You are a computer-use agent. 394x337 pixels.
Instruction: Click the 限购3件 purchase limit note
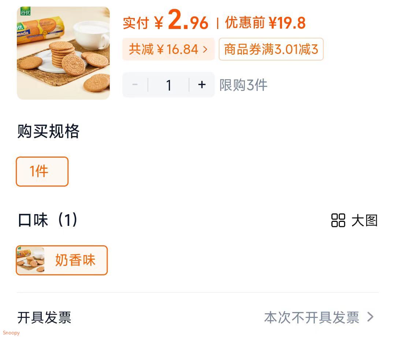pyautogui.click(x=243, y=85)
